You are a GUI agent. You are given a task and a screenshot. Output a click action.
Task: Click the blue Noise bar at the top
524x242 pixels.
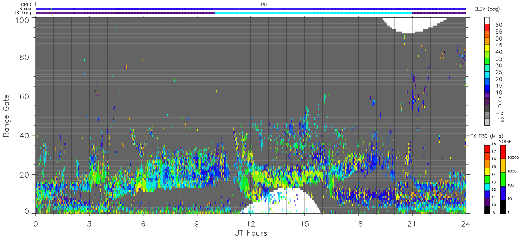tap(251, 9)
